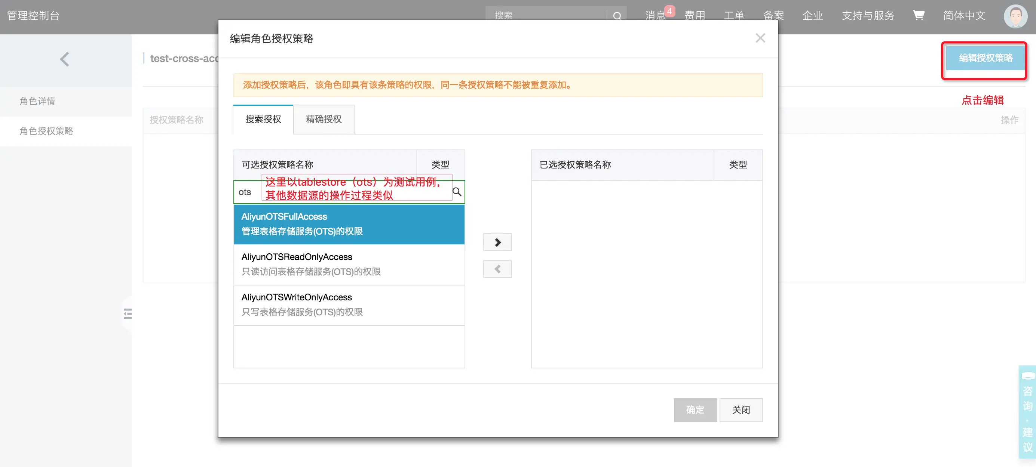
Task: Close the edit role policy dialog
Action: tap(760, 38)
